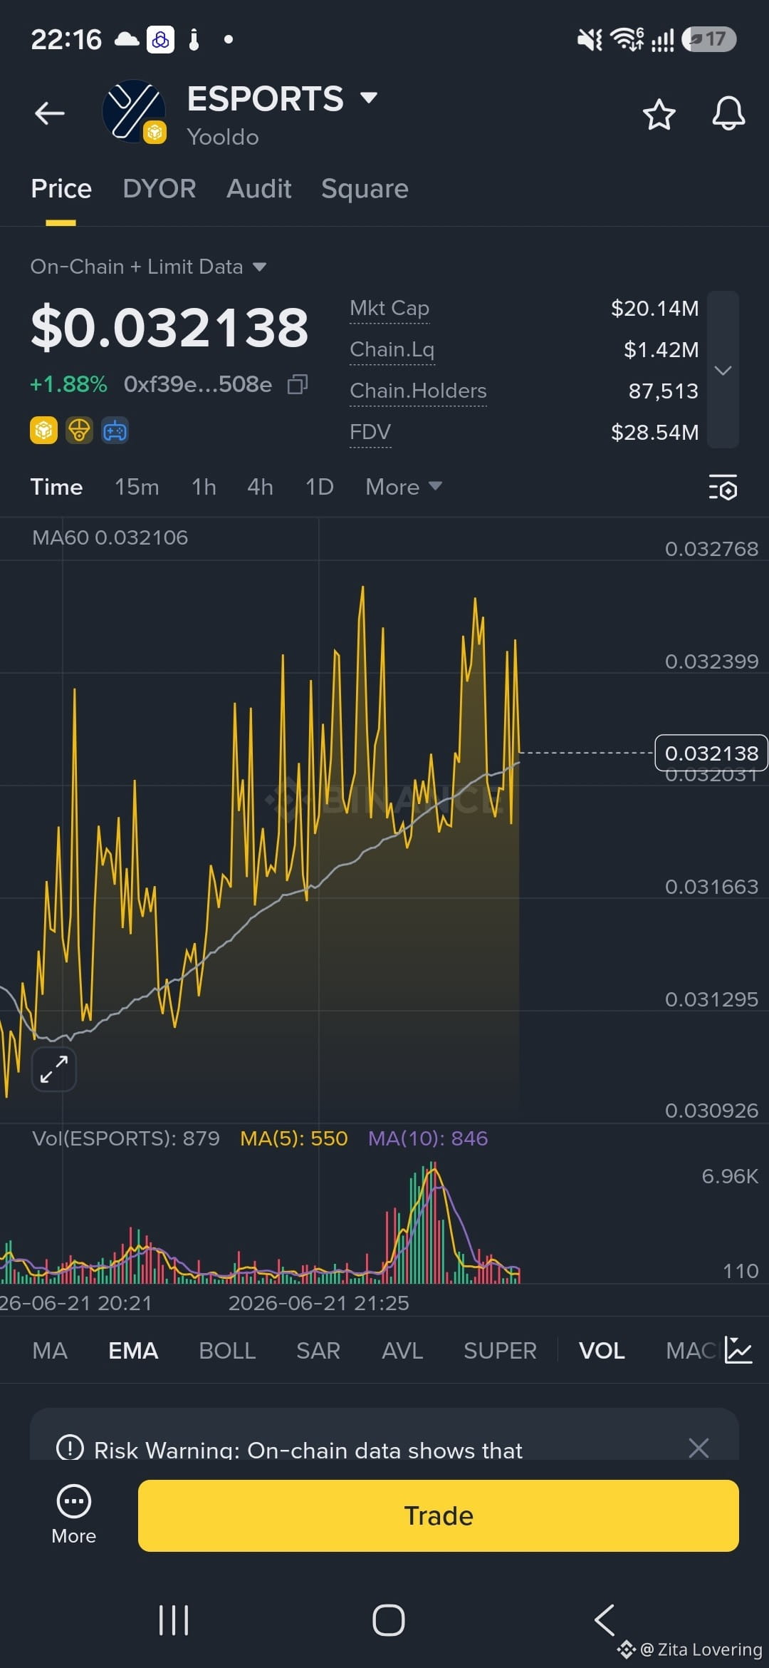Image resolution: width=769 pixels, height=1668 pixels.
Task: Dismiss the risk warning banner
Action: coord(699,1448)
